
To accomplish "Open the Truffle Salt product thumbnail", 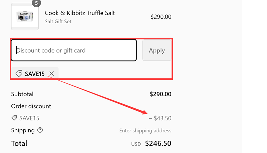I will [25, 17].
